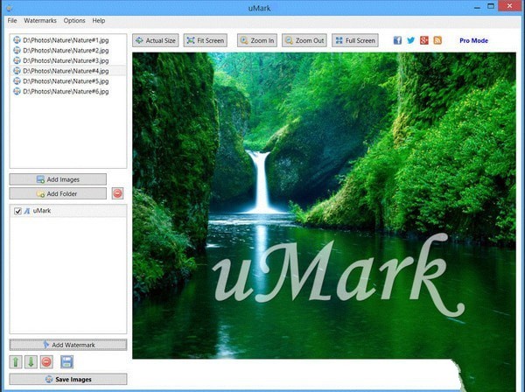Select Nature#2.jpg in file list
This screenshot has height=392, width=525.
(x=68, y=51)
